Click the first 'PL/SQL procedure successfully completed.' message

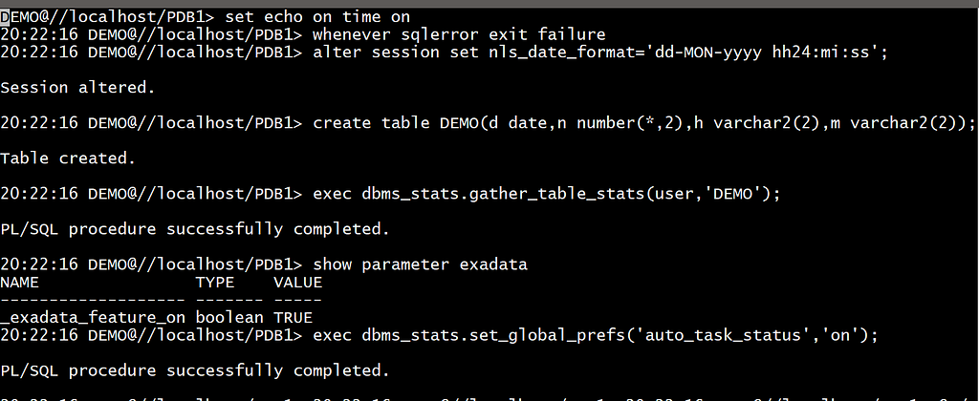pyautogui.click(x=195, y=229)
